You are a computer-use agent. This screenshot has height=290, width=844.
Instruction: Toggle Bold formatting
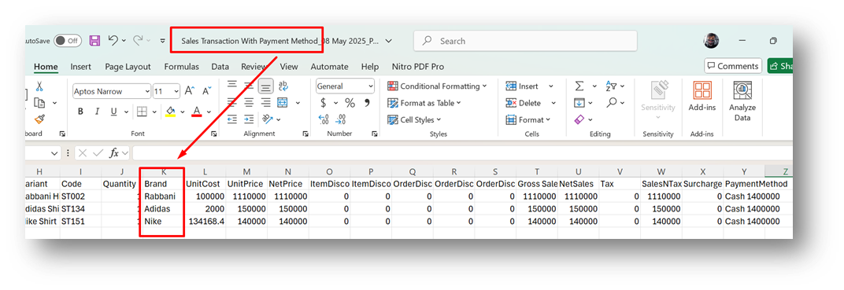[81, 112]
